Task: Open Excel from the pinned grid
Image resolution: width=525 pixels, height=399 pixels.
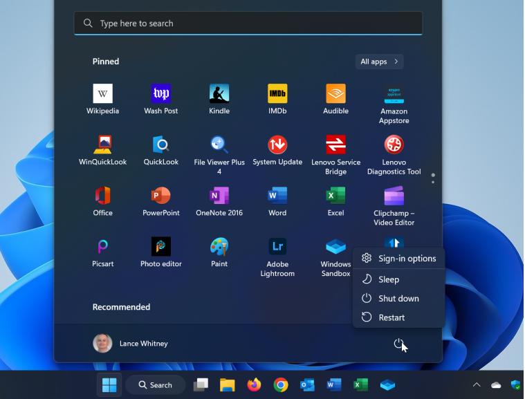Action: 335,201
